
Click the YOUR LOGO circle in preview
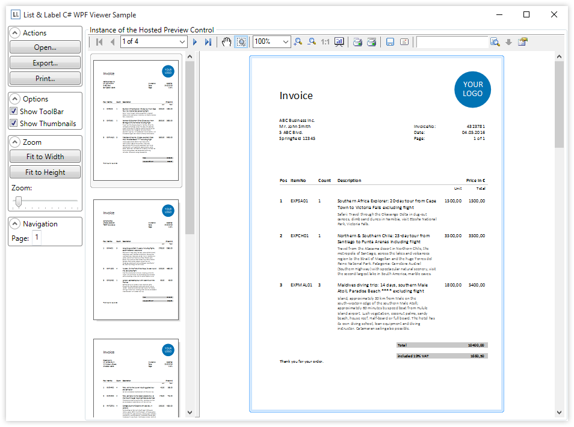click(472, 89)
